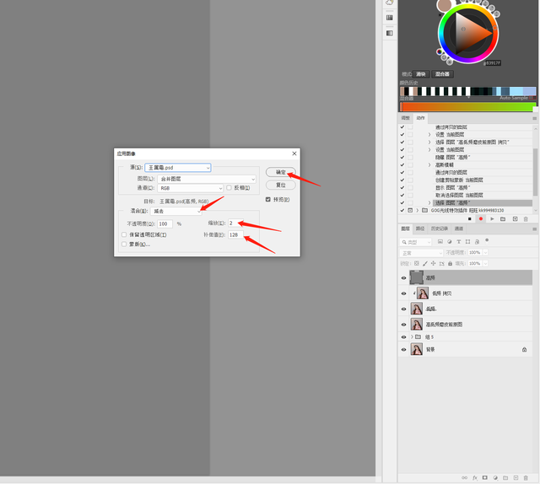Click new fill or adjustment layer icon
The height and width of the screenshot is (484, 540).
[495, 478]
